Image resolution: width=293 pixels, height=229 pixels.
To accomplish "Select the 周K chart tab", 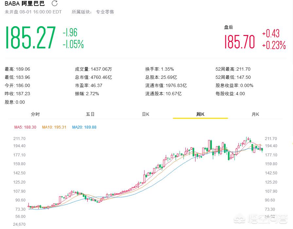I will pos(200,114).
